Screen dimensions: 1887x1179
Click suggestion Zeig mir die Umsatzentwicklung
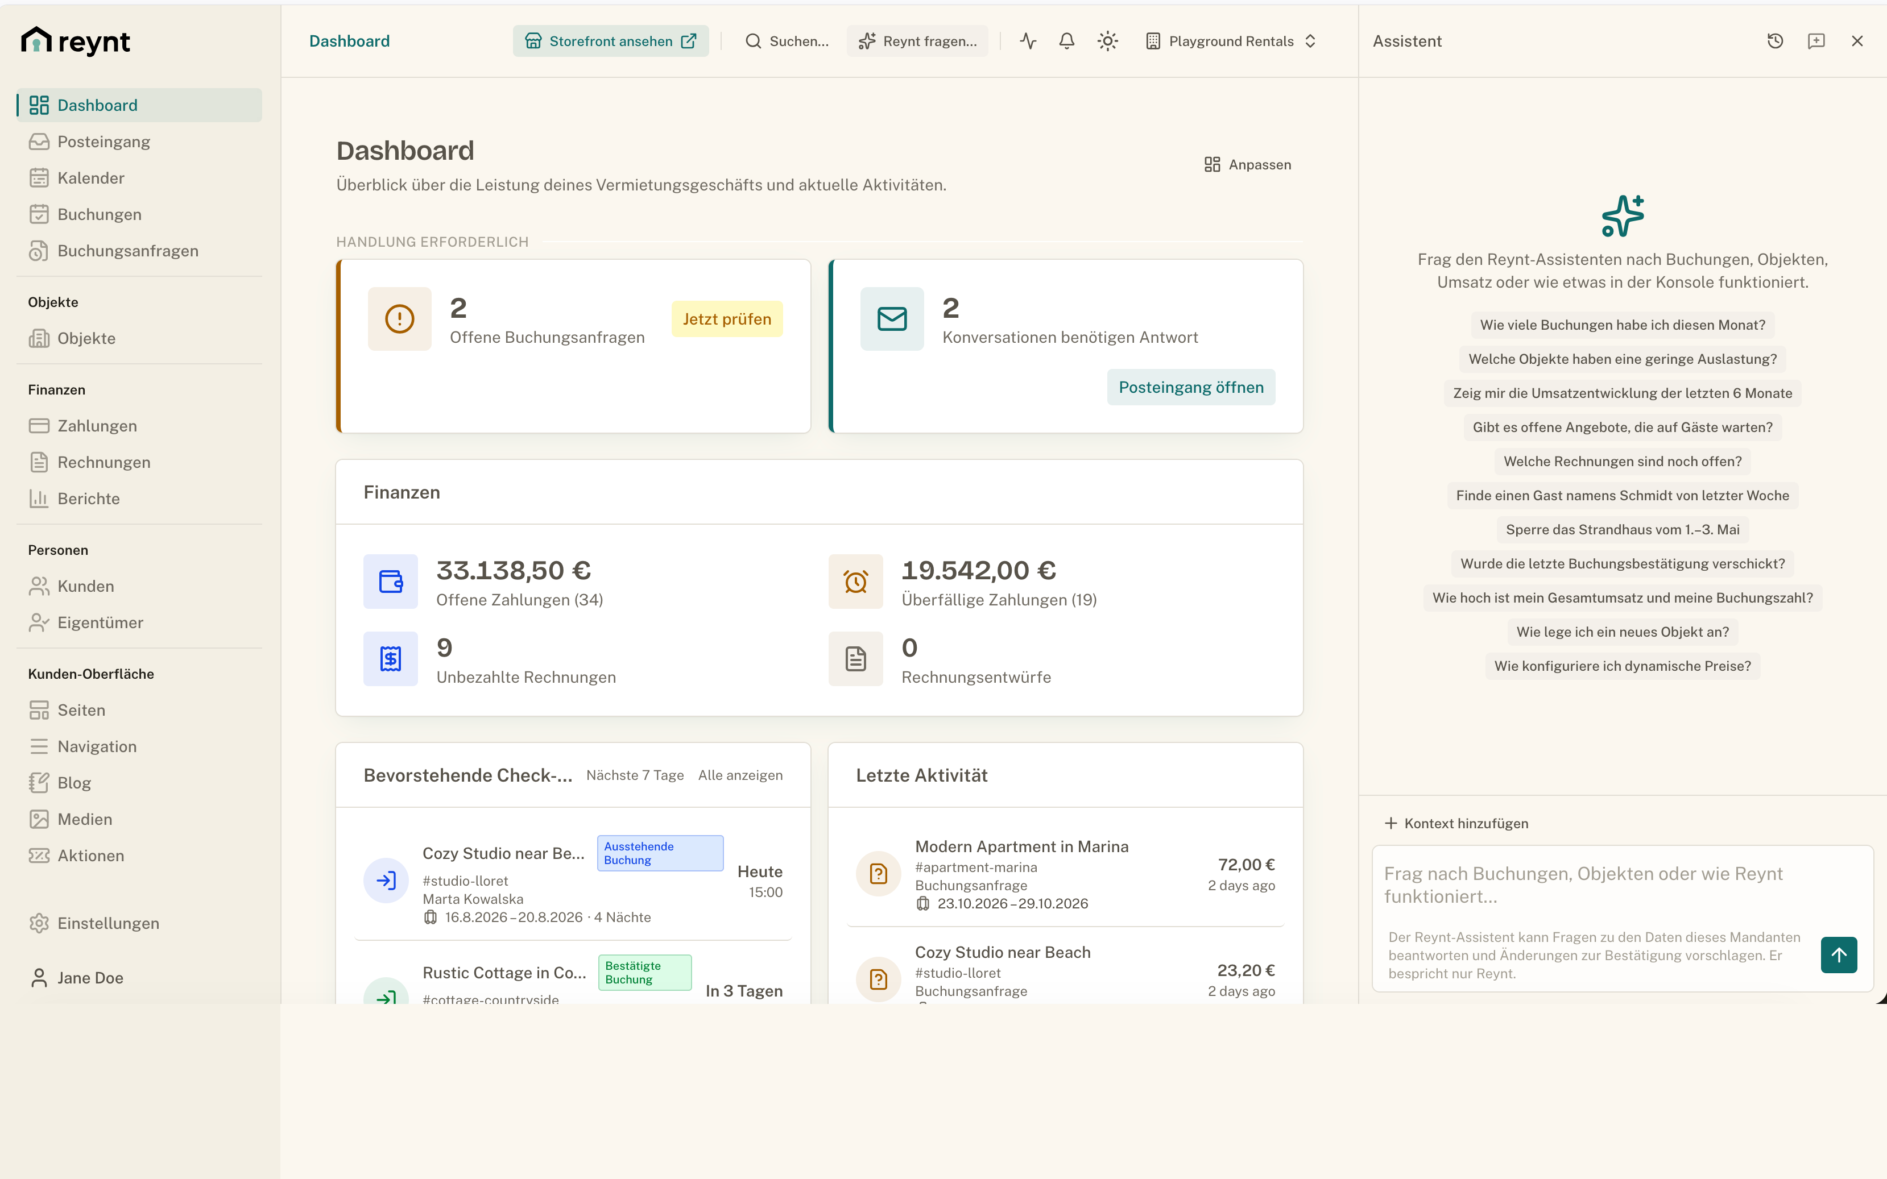click(x=1622, y=393)
